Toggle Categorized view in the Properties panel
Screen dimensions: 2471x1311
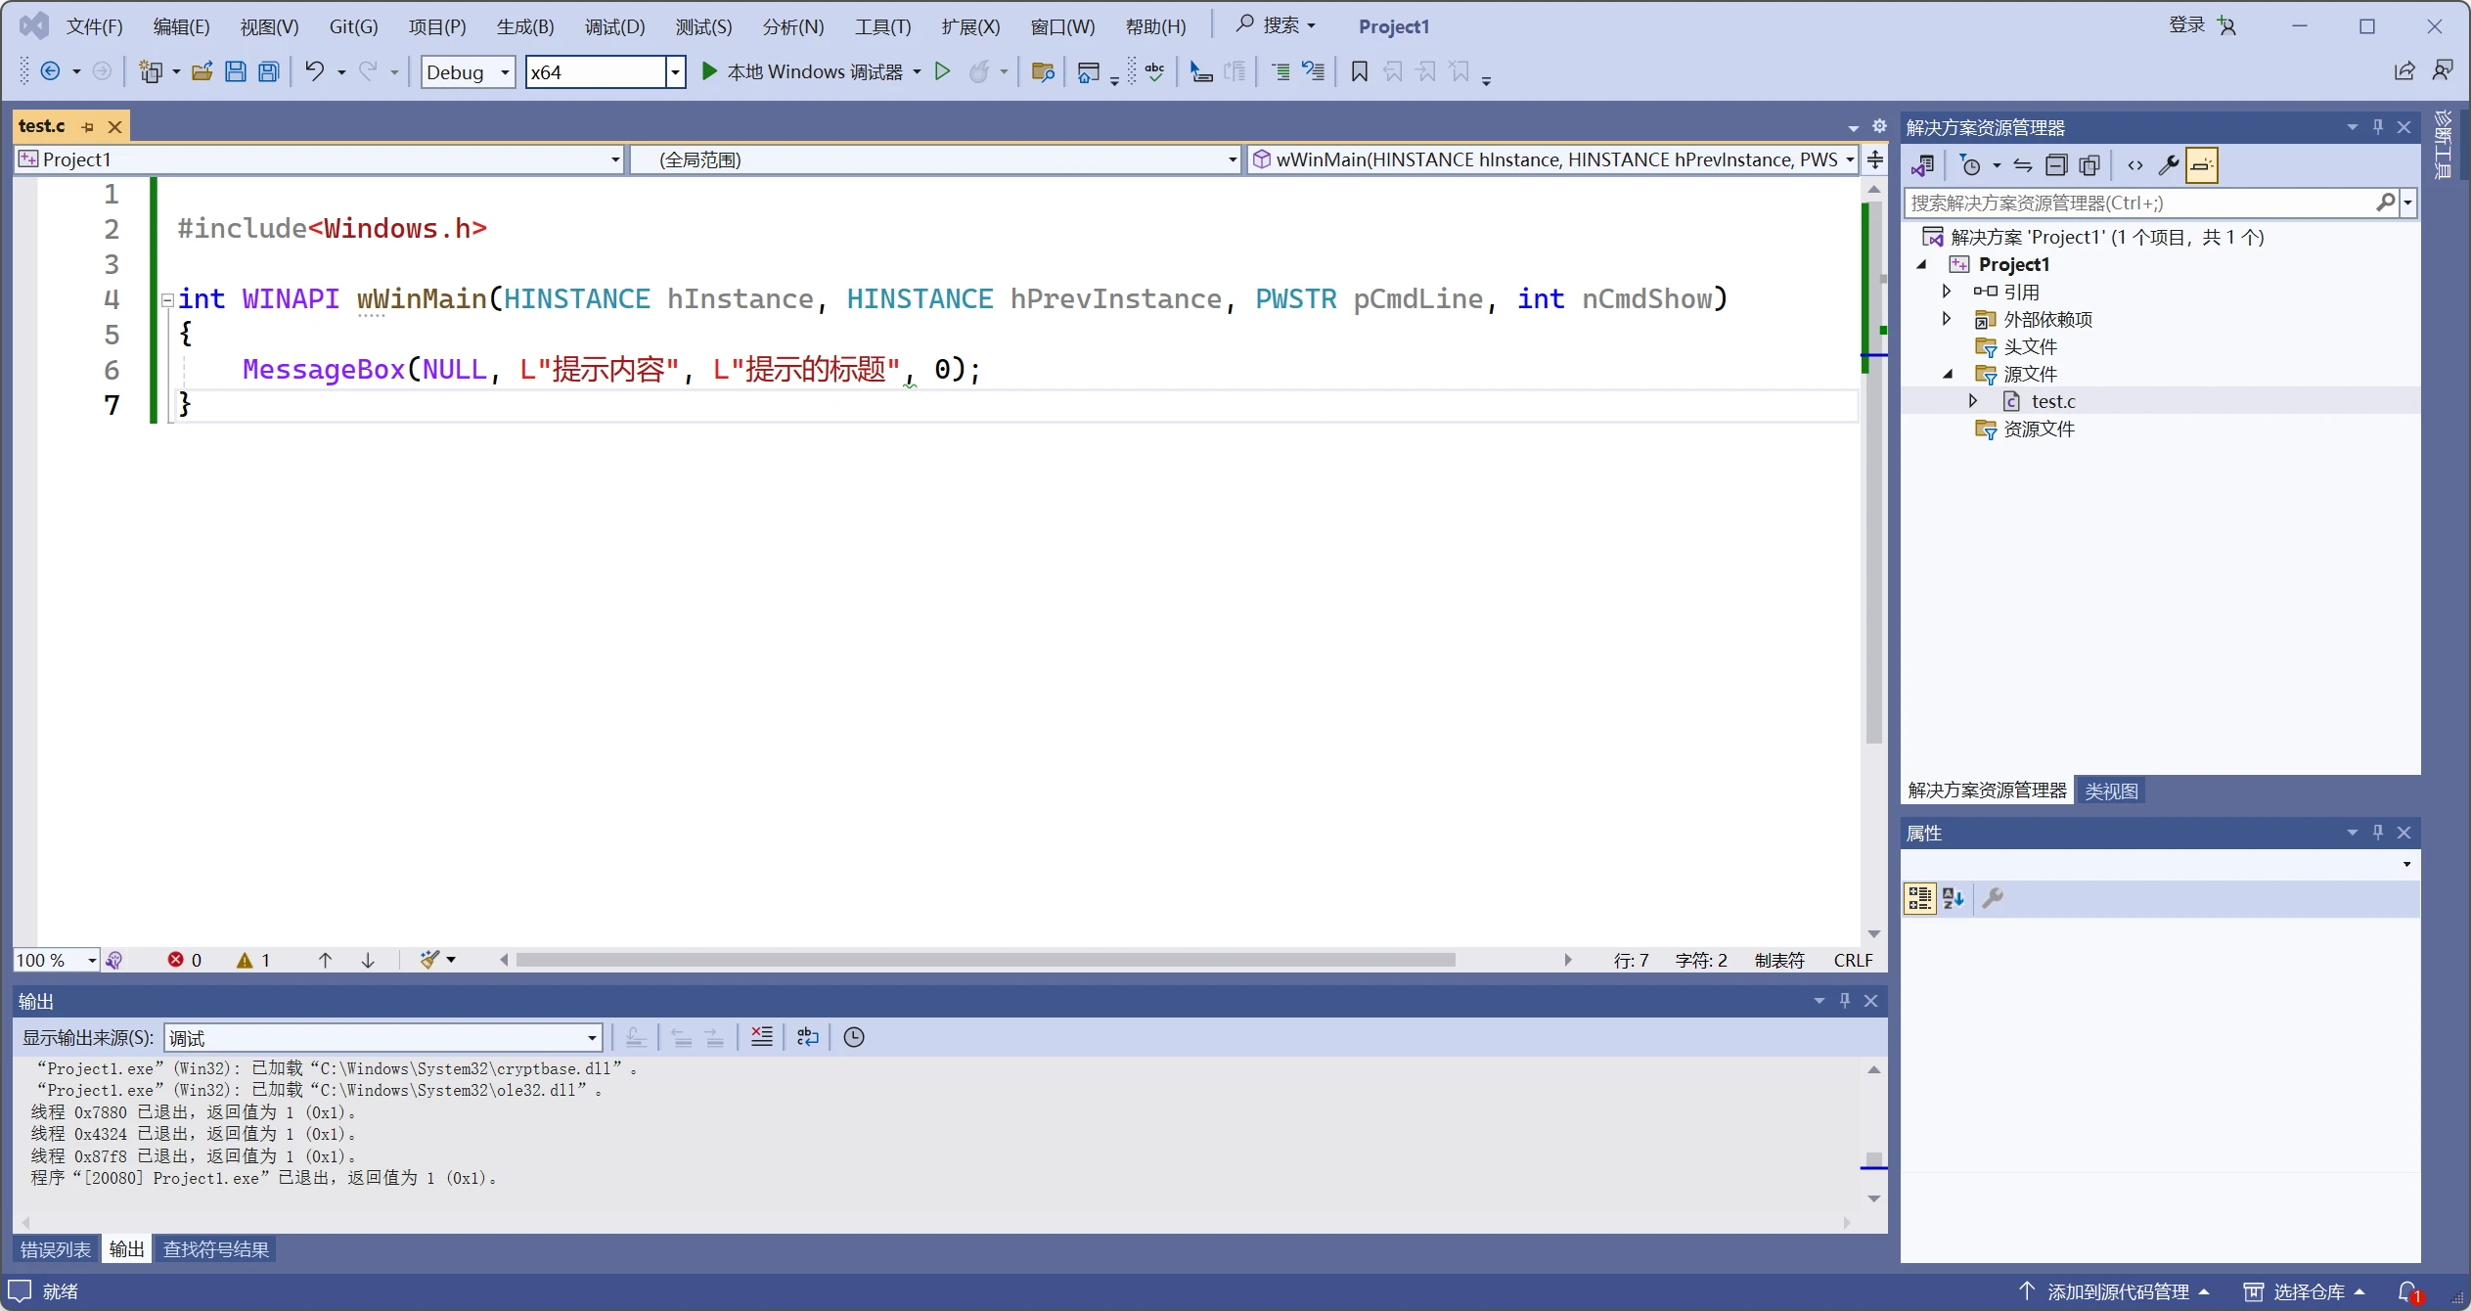(x=1919, y=898)
